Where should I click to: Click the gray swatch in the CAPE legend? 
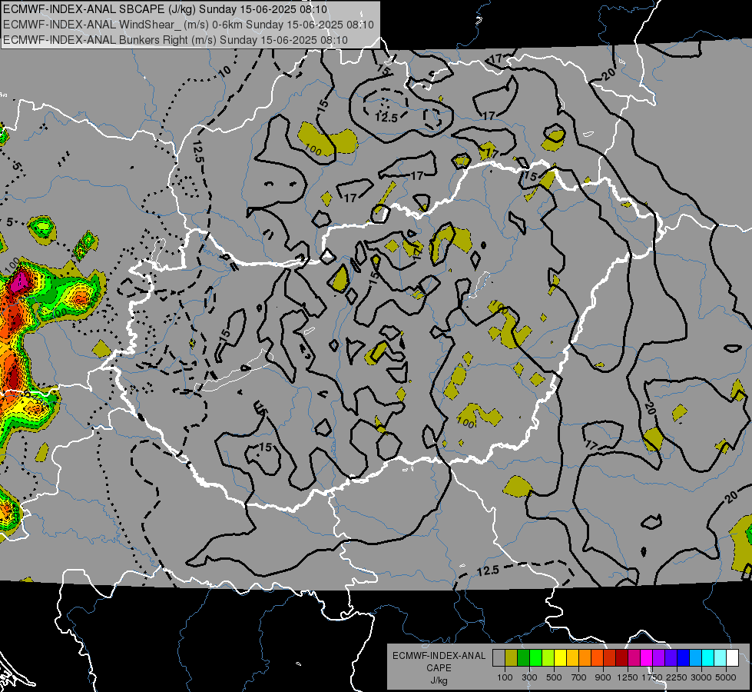(x=499, y=658)
